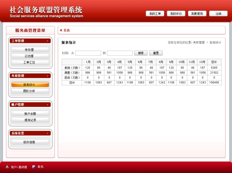Click the 重置 reset button
This screenshot has height=173, width=232.
point(156,53)
